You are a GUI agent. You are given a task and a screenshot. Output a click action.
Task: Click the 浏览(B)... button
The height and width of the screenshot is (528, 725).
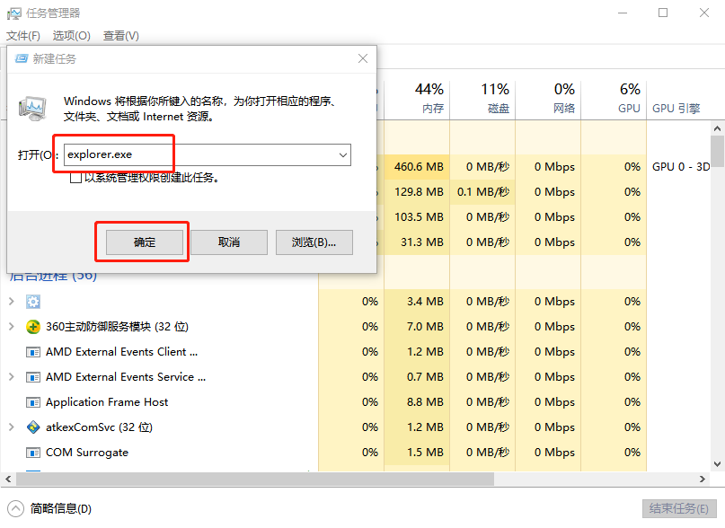pyautogui.click(x=314, y=242)
